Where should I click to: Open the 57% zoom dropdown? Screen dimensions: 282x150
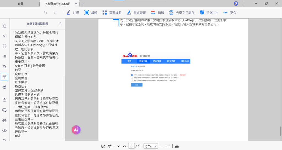point(151,146)
